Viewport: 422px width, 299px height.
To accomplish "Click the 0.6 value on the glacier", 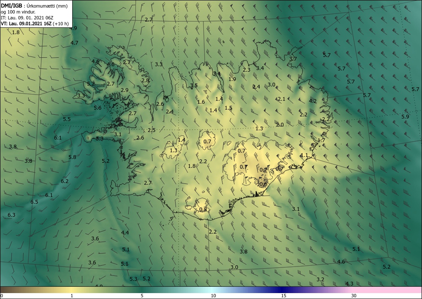I will click(x=263, y=184).
